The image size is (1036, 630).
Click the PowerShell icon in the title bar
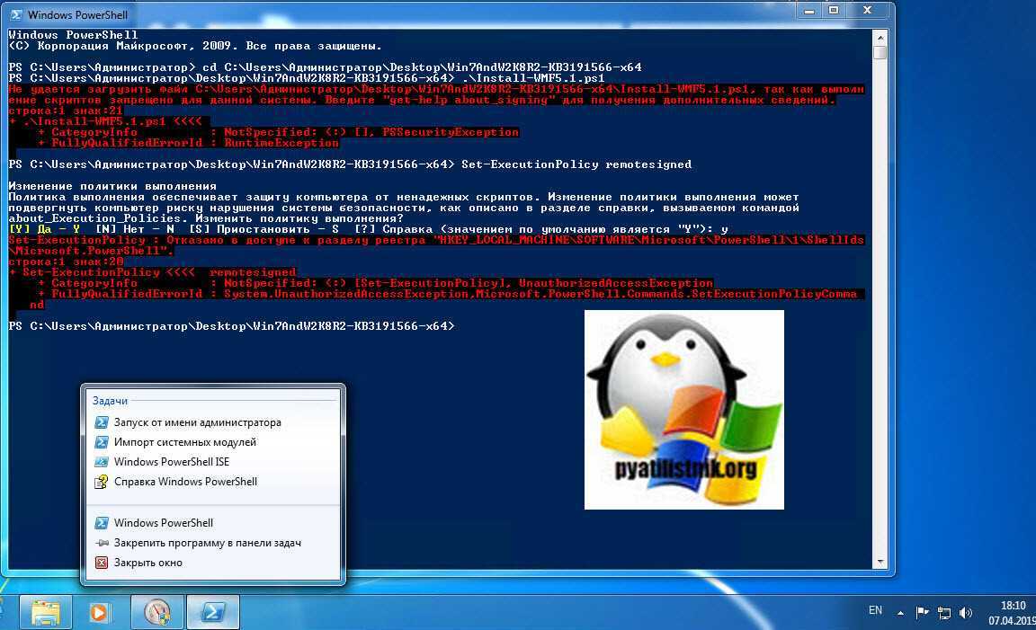click(16, 14)
